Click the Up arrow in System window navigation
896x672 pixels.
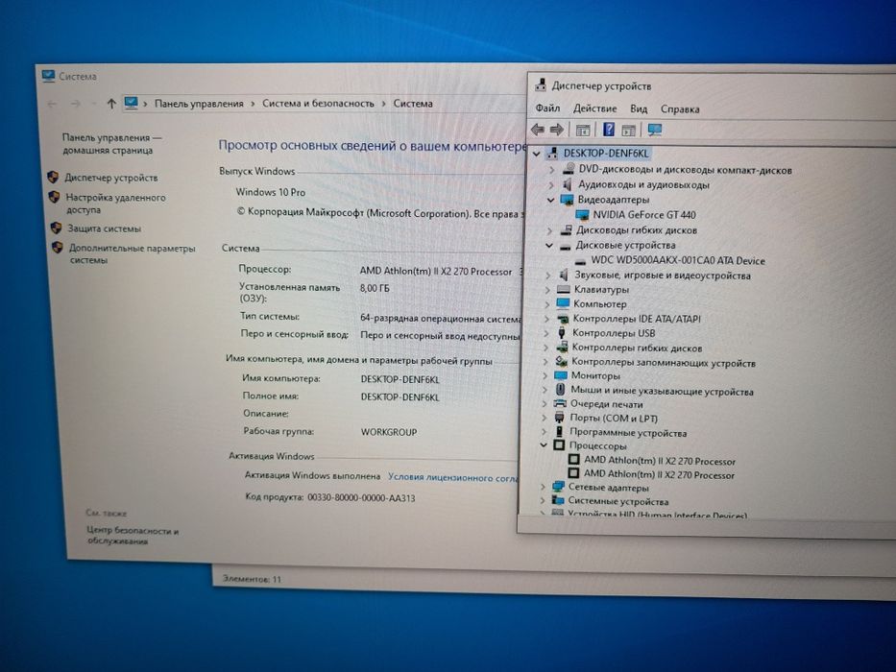tap(111, 104)
